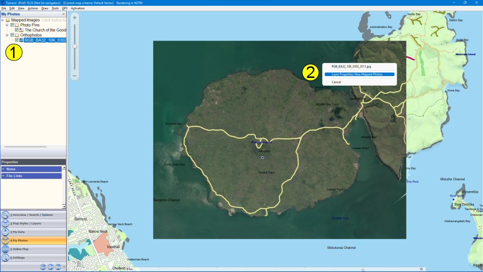Open the View menu
483x272 pixels.
pyautogui.click(x=21, y=8)
